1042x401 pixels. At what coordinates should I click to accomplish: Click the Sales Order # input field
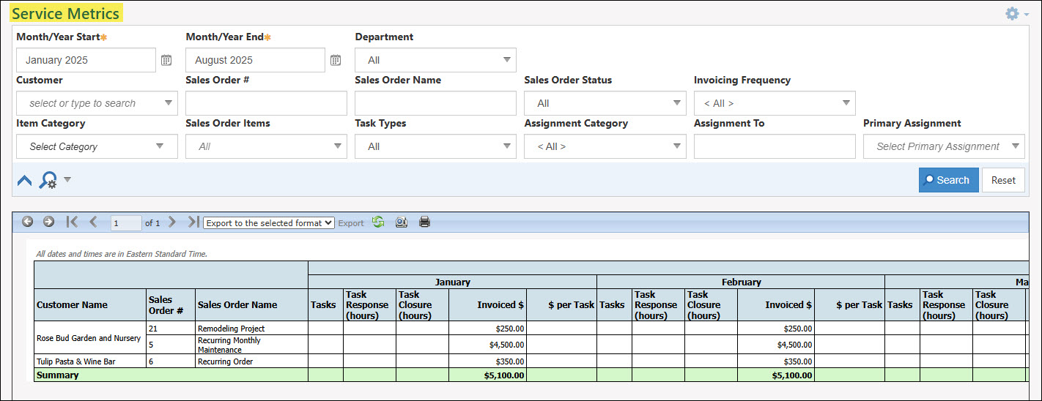[266, 103]
